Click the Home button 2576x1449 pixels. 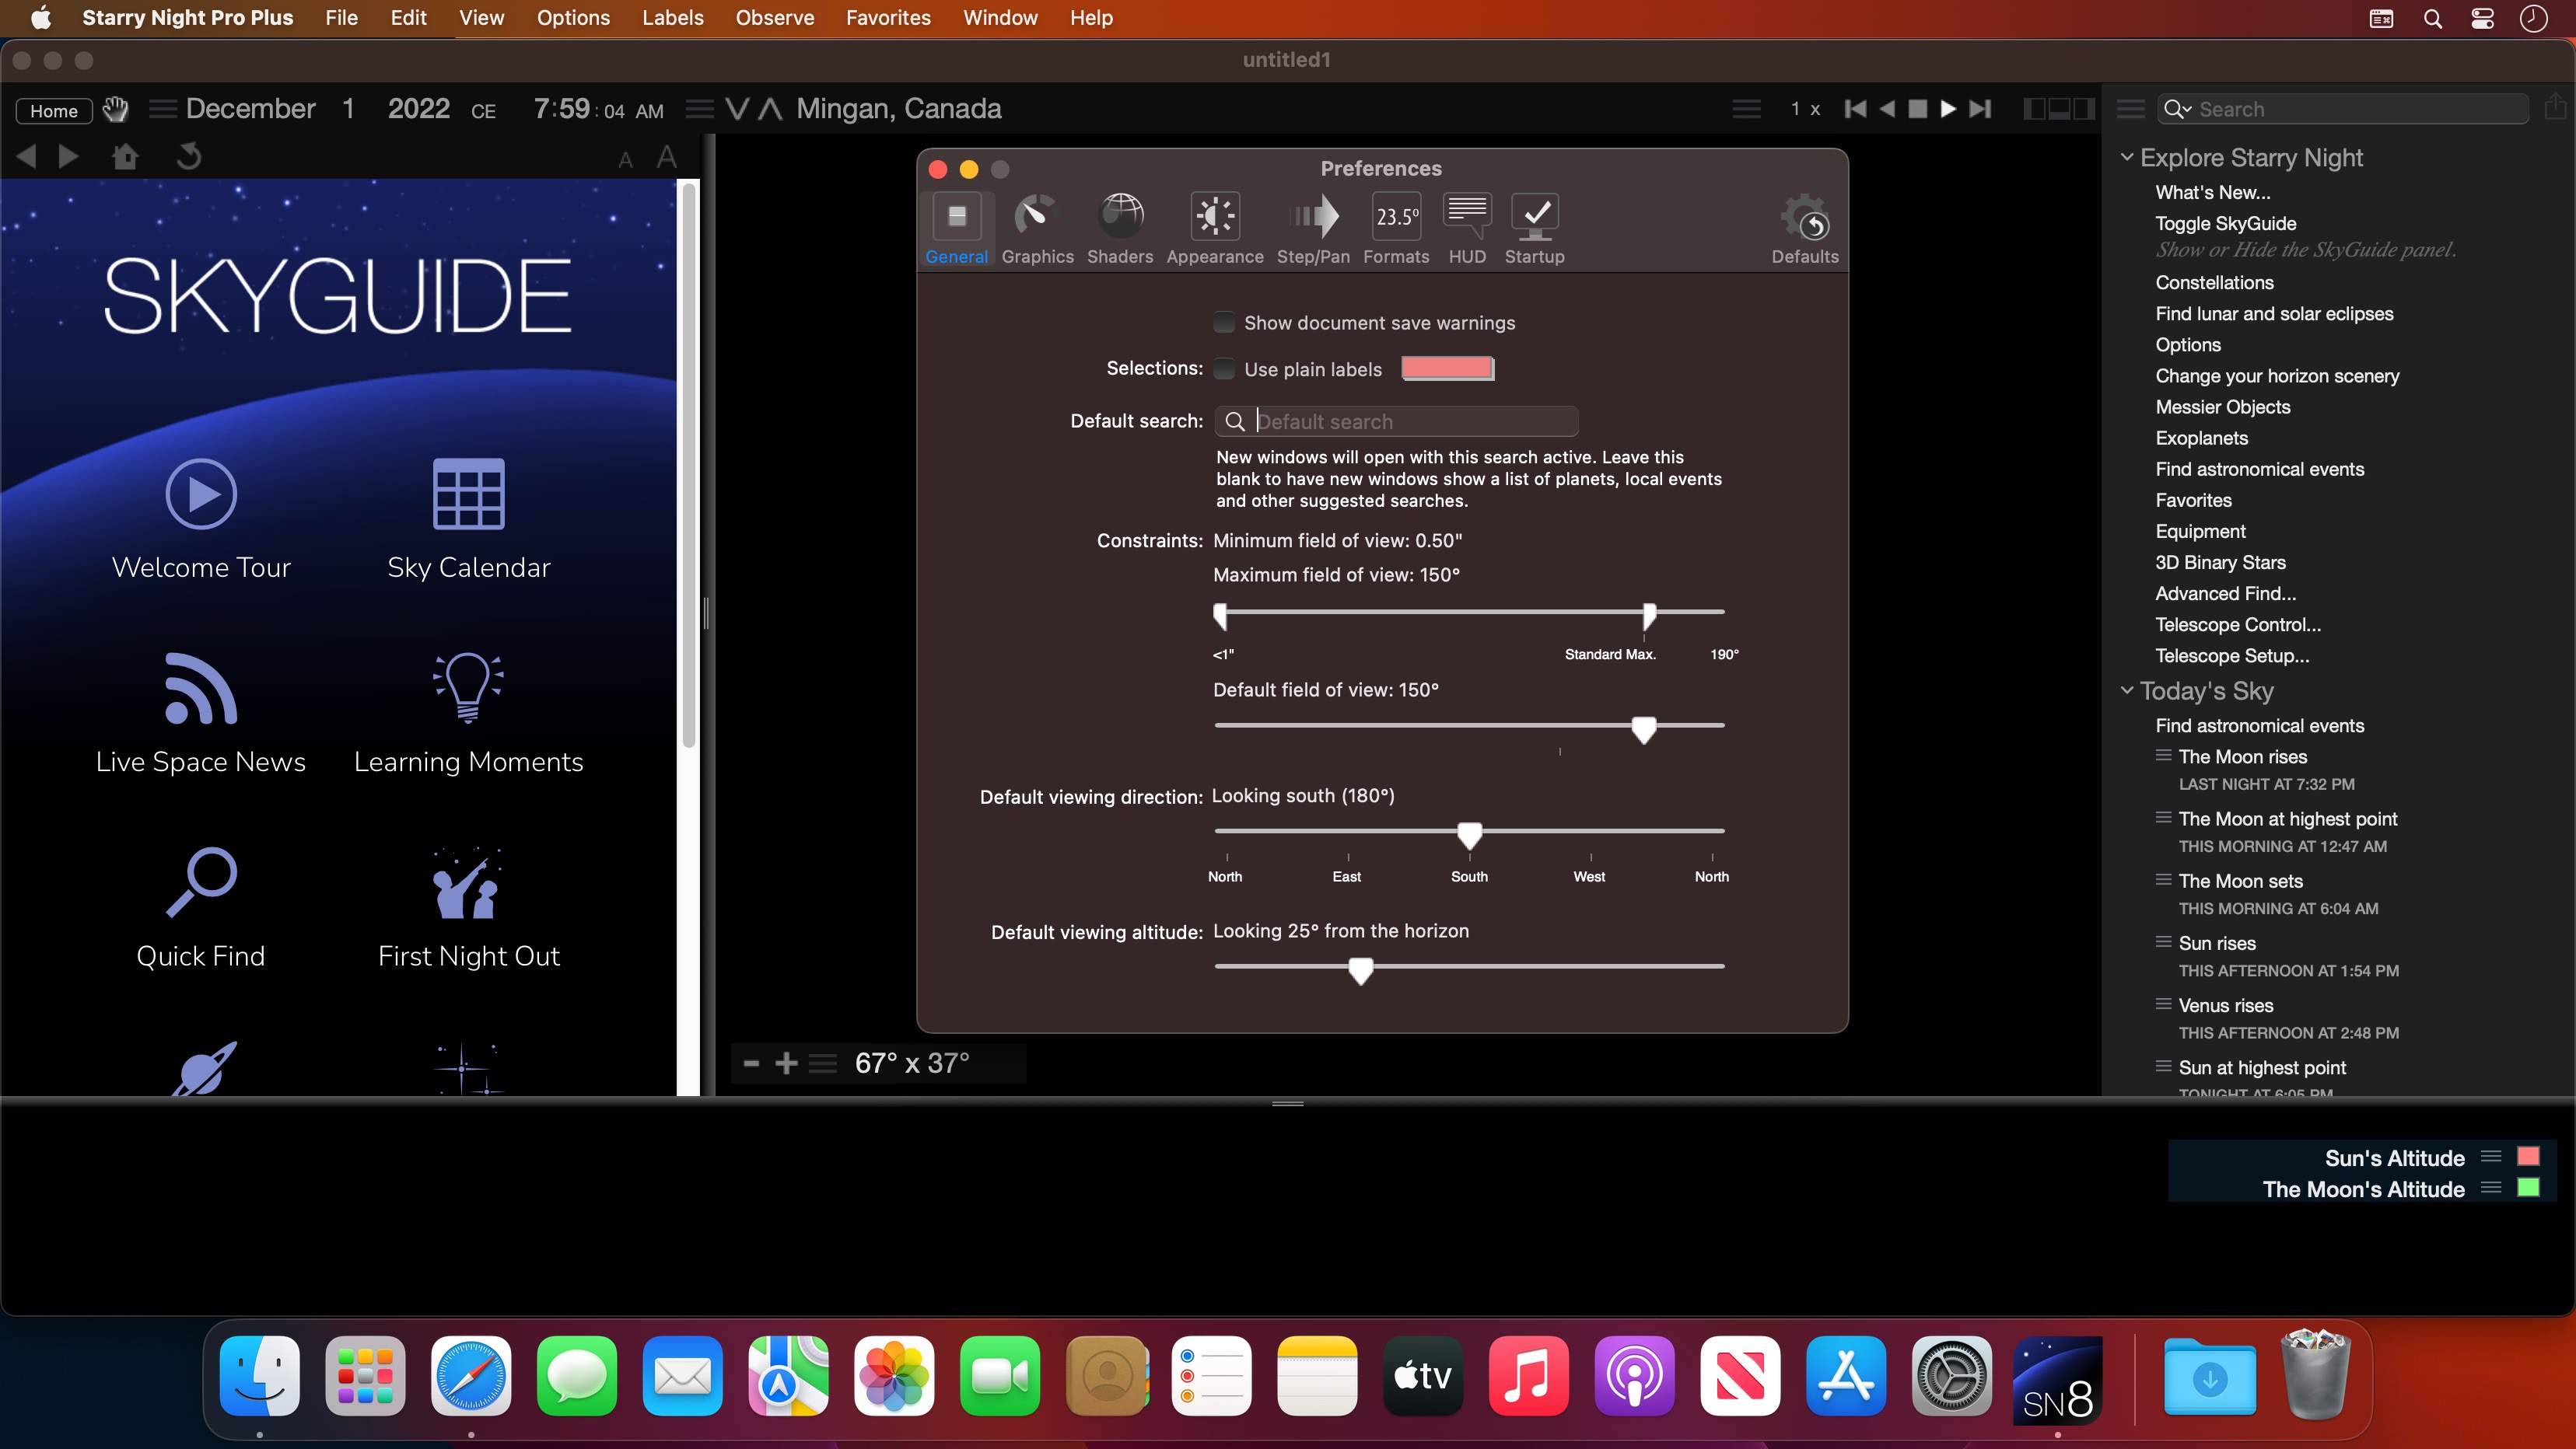point(54,110)
